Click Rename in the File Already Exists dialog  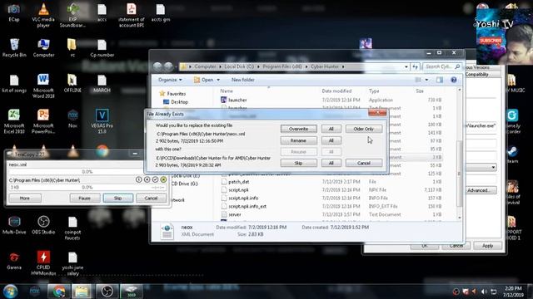[298, 140]
